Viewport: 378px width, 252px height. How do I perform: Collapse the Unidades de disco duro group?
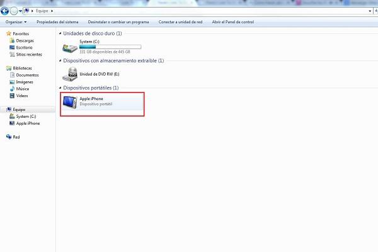coord(60,33)
